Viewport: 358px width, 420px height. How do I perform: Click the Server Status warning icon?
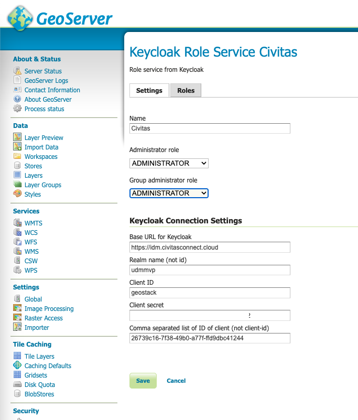pyautogui.click(x=17, y=71)
